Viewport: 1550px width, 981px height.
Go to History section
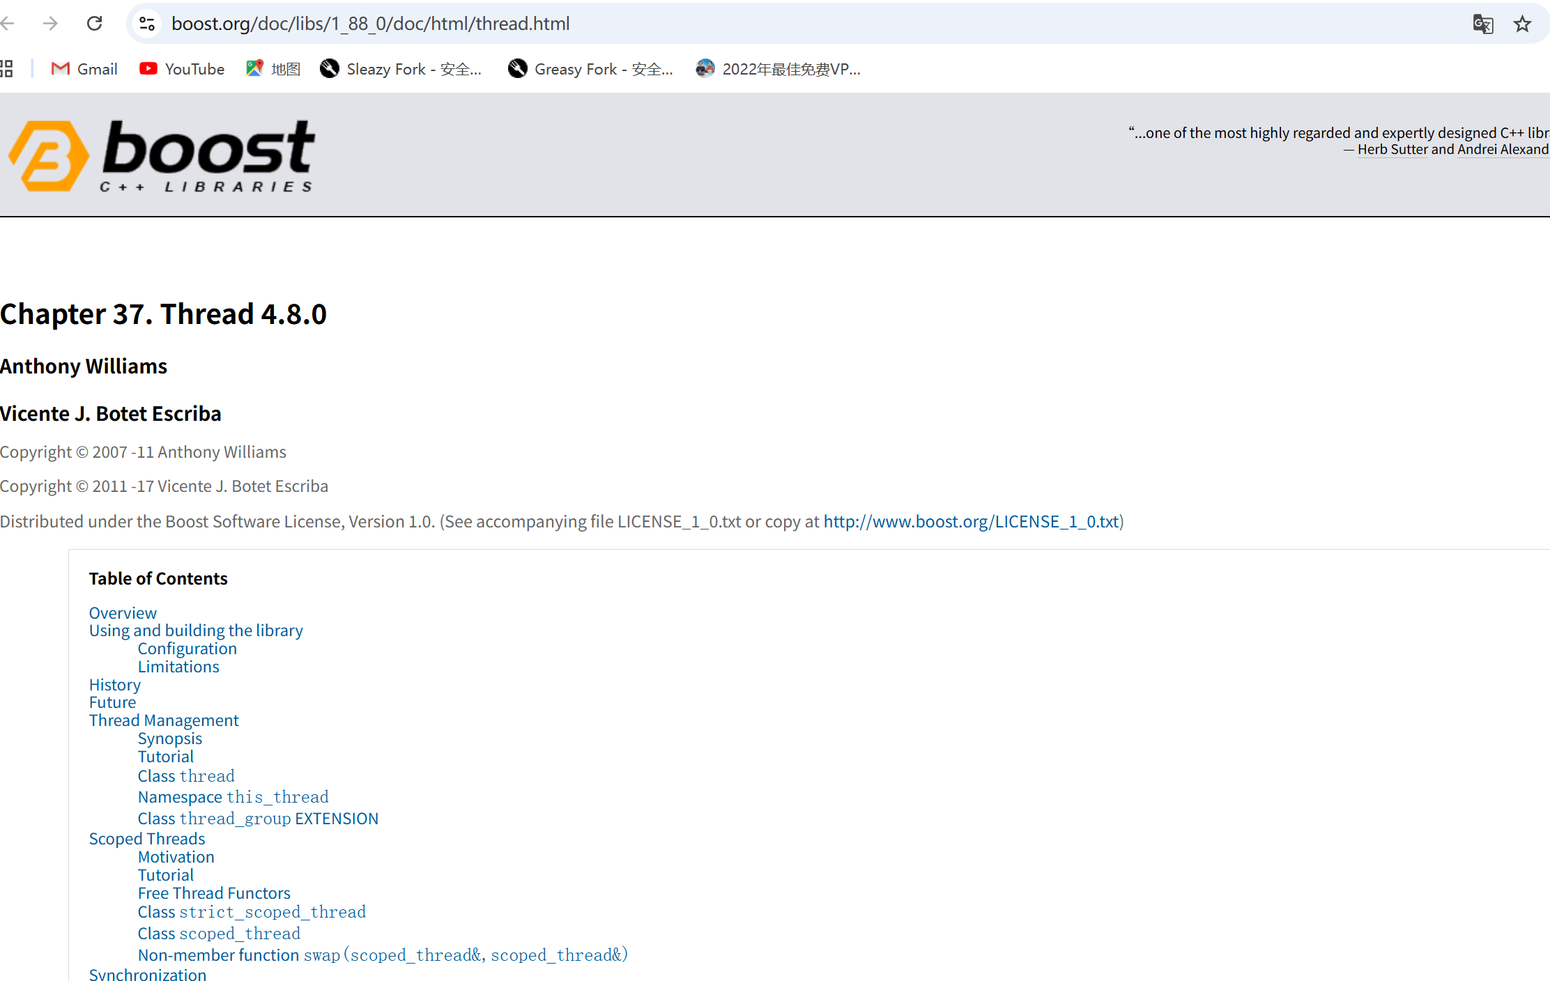click(114, 685)
